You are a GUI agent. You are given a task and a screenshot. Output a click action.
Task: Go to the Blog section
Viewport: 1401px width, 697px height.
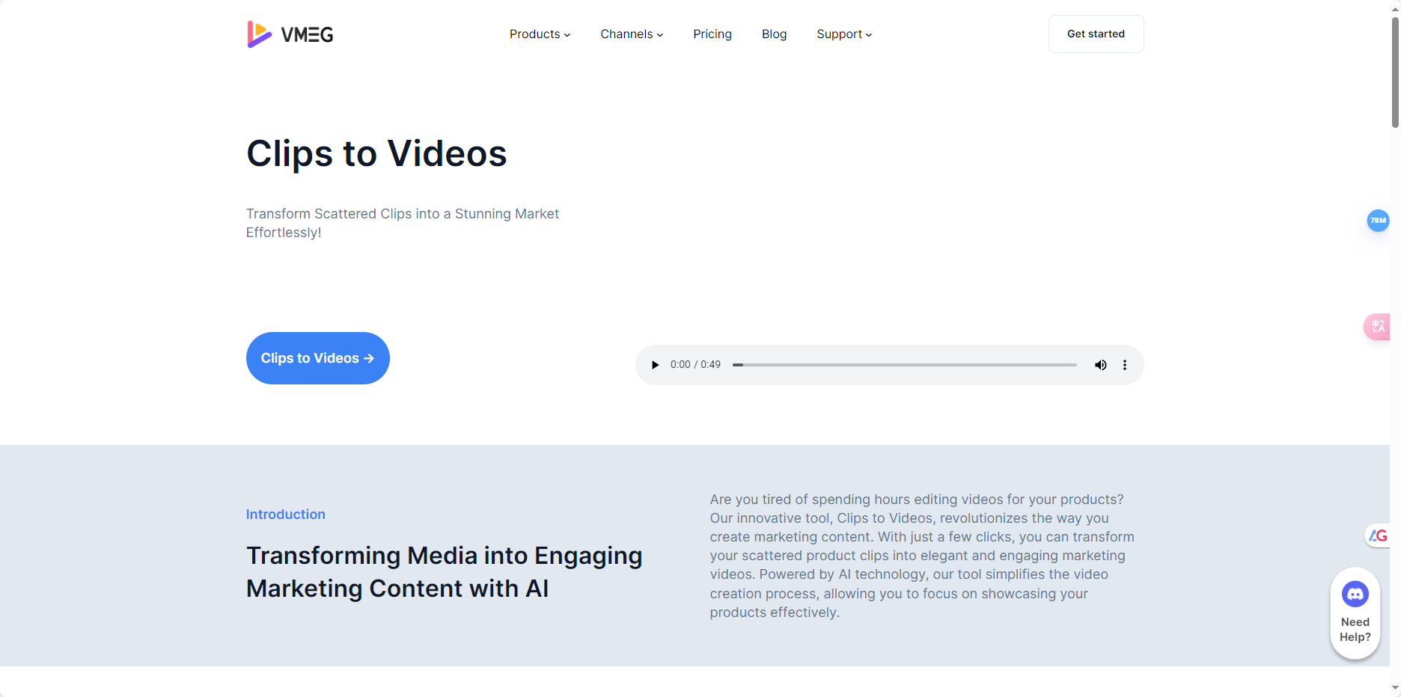[x=774, y=34]
